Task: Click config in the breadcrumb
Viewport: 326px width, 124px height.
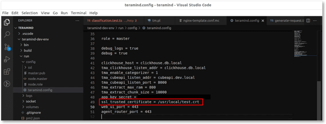Action: [x=132, y=28]
